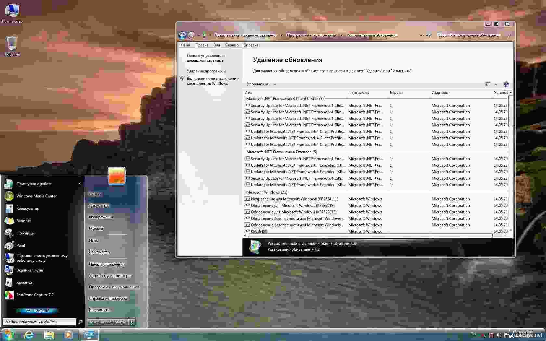
Task: Open shutdown options arrow next to Завершение работы
Action: (132, 322)
